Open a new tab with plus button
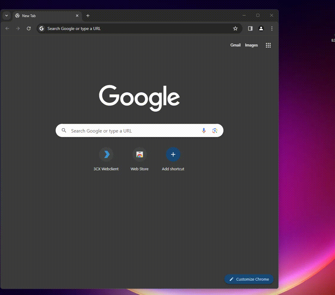 pos(88,16)
